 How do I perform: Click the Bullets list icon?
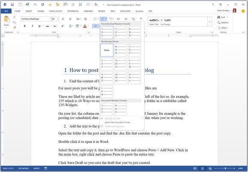(95, 19)
